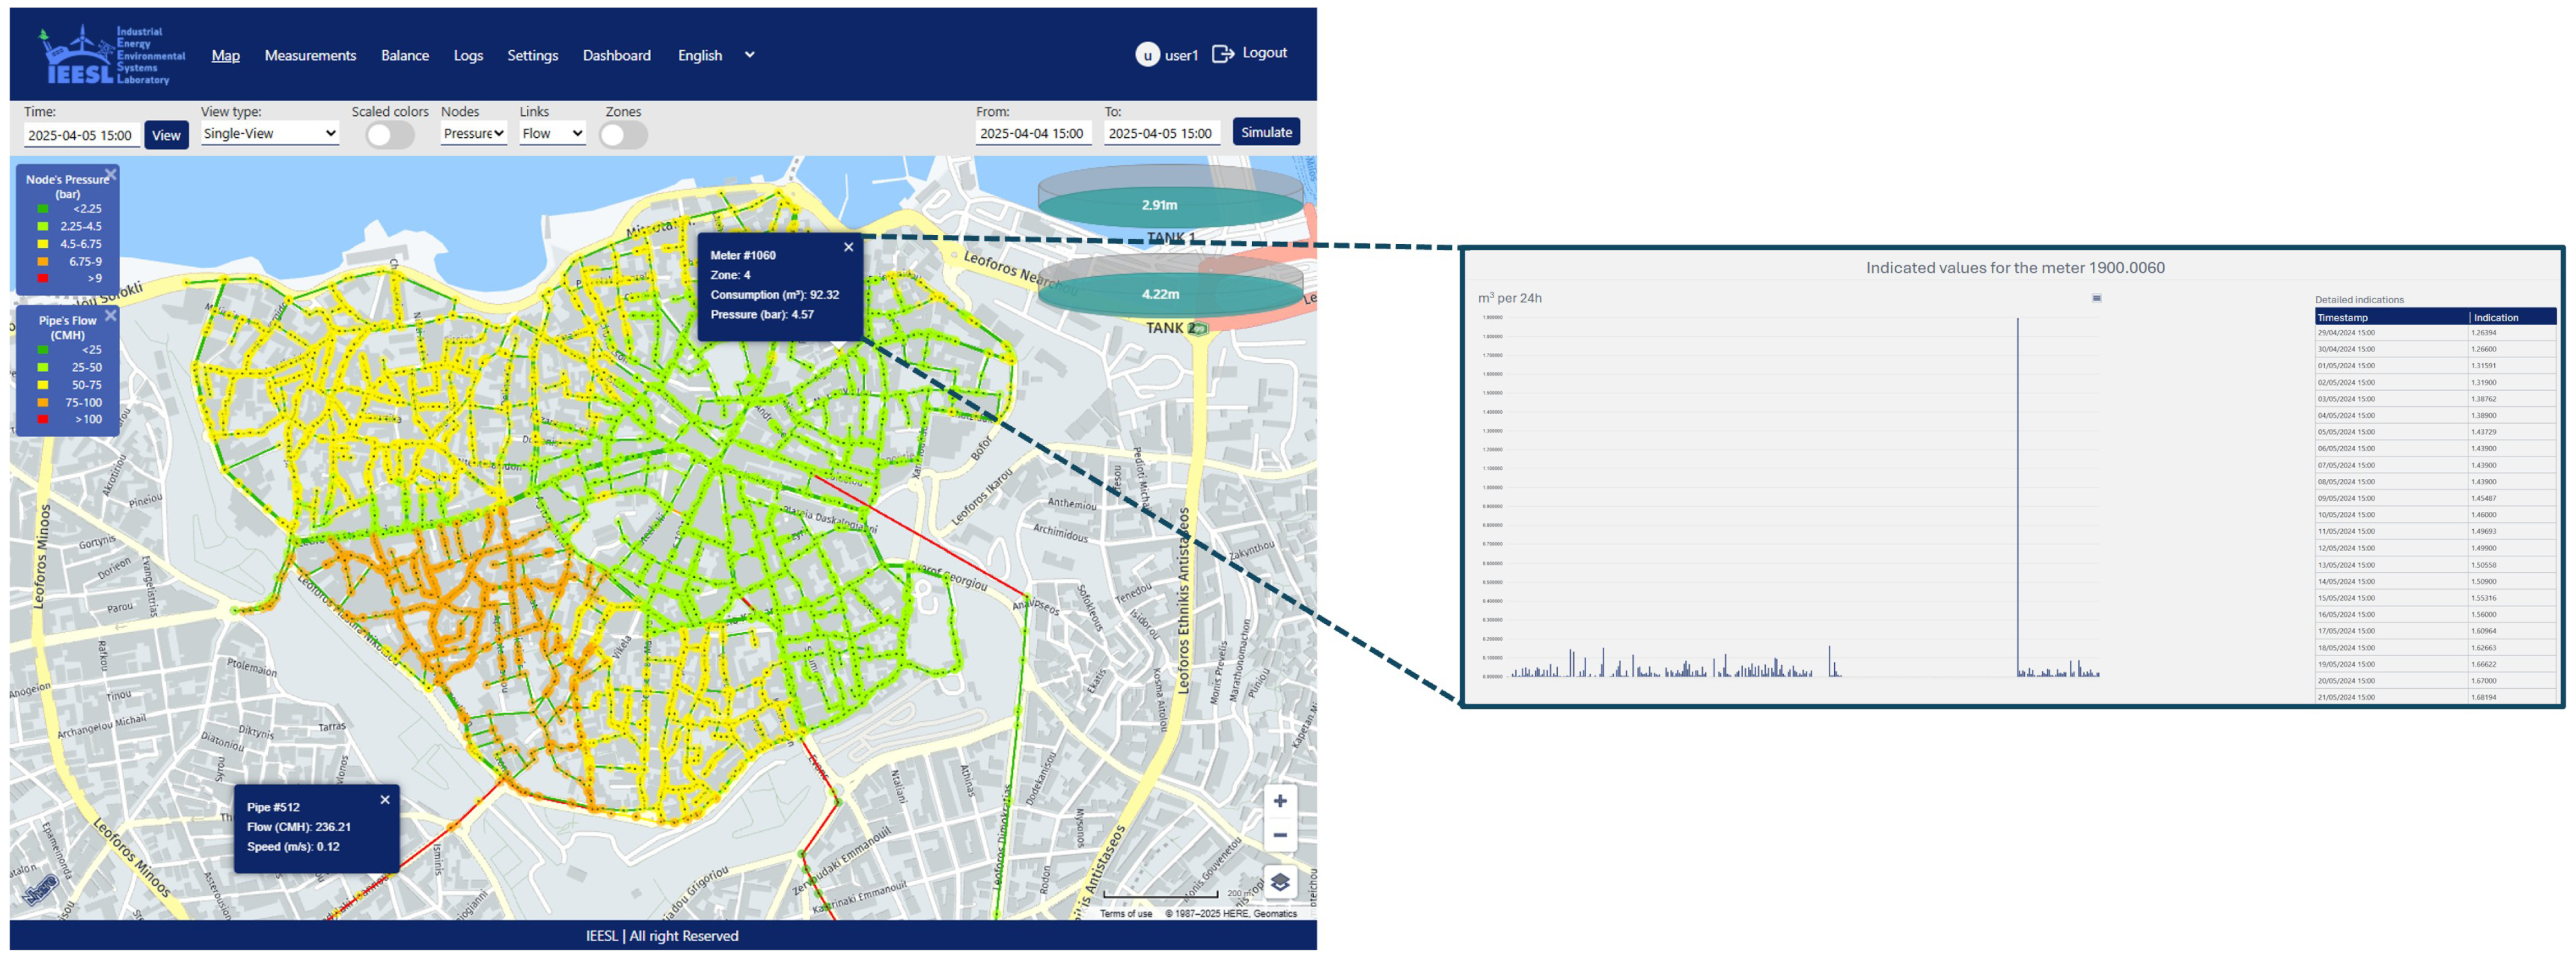2576x958 pixels.
Task: Select the row 21/05/2024 15:00
Action: coord(2435,697)
